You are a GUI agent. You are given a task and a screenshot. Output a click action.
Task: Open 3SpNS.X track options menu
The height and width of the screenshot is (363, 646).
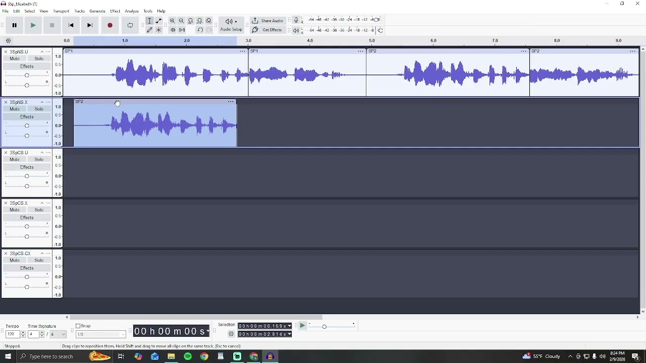[48, 102]
